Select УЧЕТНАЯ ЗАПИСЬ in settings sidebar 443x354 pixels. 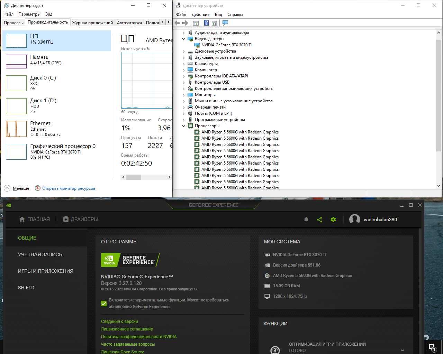click(40, 254)
